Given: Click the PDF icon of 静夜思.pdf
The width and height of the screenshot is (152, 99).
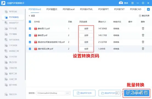Looking at the screenshot, I should 36,35.
